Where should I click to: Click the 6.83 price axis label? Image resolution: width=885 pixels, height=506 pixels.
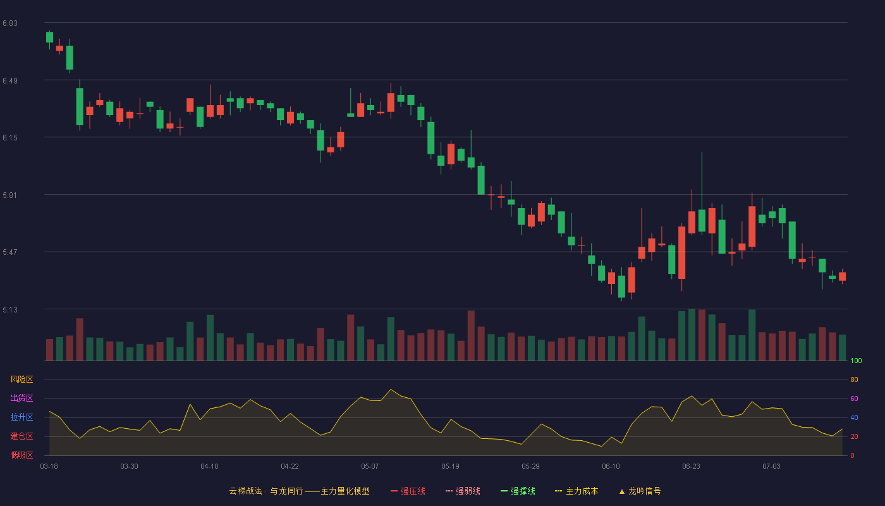(x=10, y=23)
